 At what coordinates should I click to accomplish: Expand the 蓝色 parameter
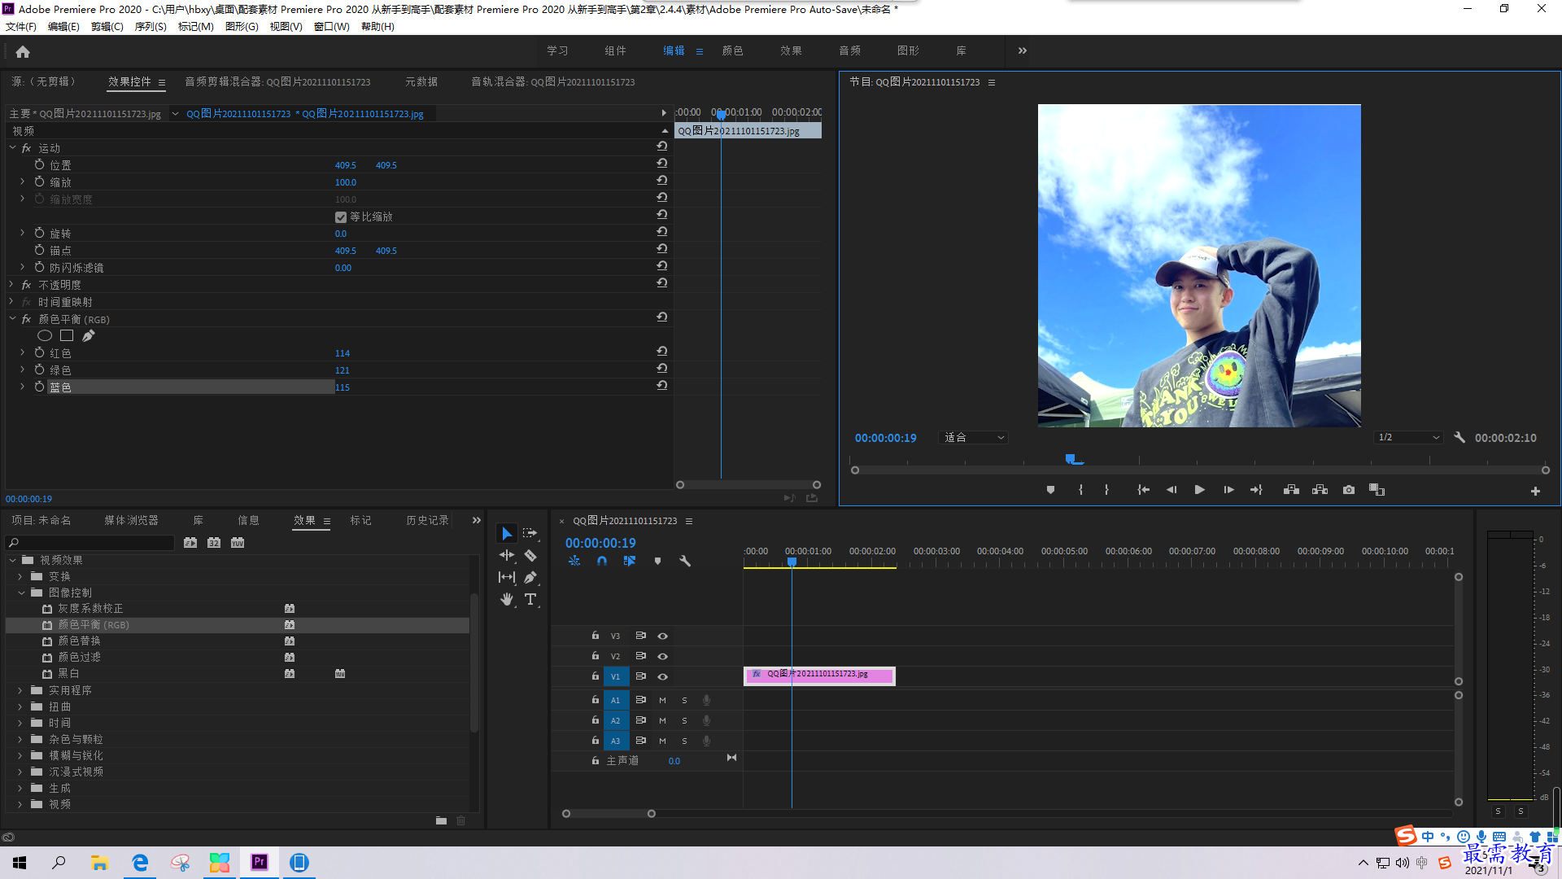(x=23, y=387)
